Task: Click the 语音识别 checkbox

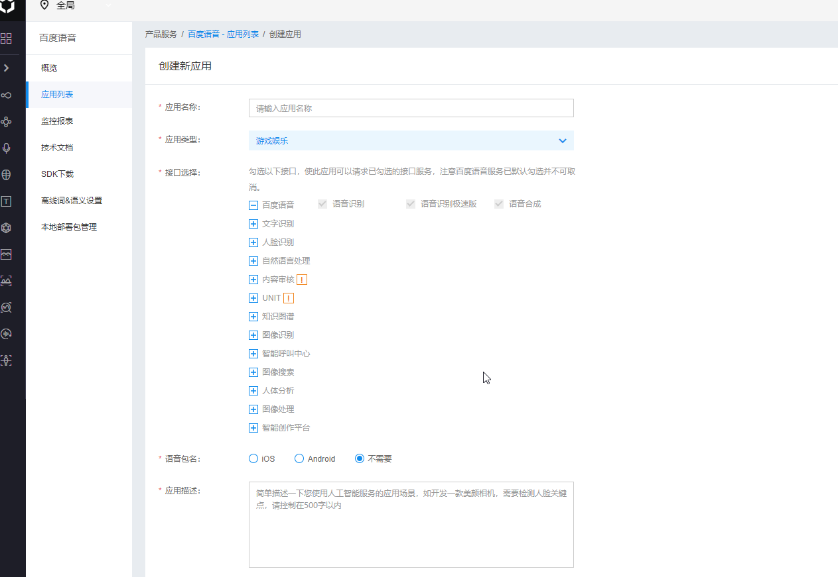Action: (322, 204)
